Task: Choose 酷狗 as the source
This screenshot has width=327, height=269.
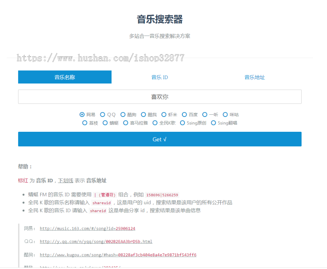Action: click(x=123, y=115)
